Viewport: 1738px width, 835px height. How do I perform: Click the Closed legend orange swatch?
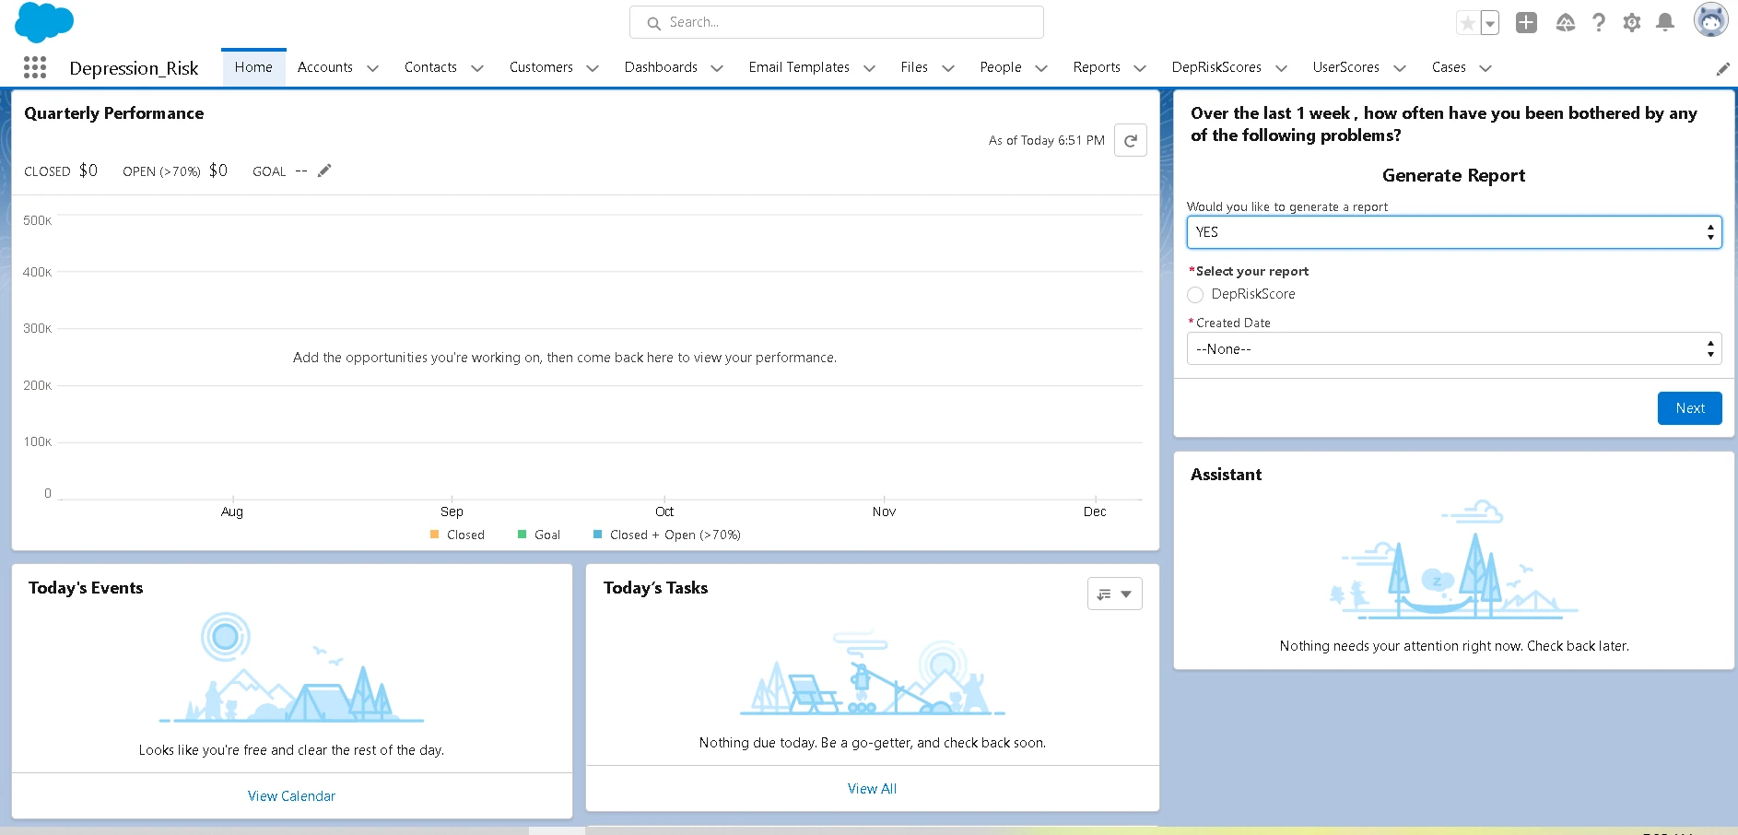coord(434,535)
